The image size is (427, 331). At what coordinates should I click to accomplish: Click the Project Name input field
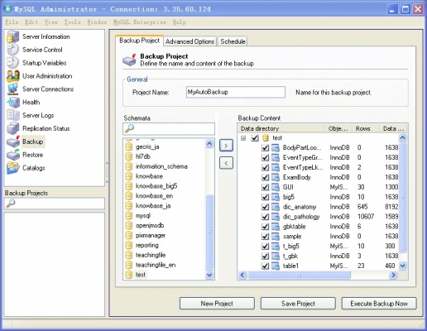[236, 92]
